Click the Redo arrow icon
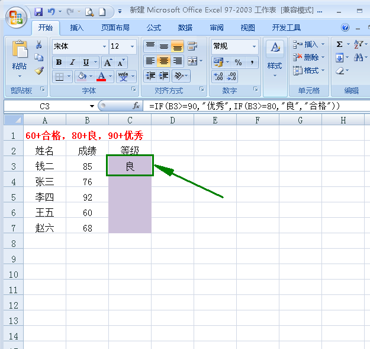Image resolution: width=370 pixels, height=349 pixels. pyautogui.click(x=70, y=11)
